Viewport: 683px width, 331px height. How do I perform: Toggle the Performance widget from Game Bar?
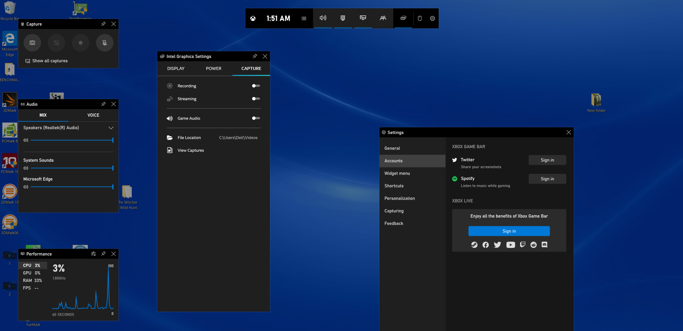(x=363, y=18)
